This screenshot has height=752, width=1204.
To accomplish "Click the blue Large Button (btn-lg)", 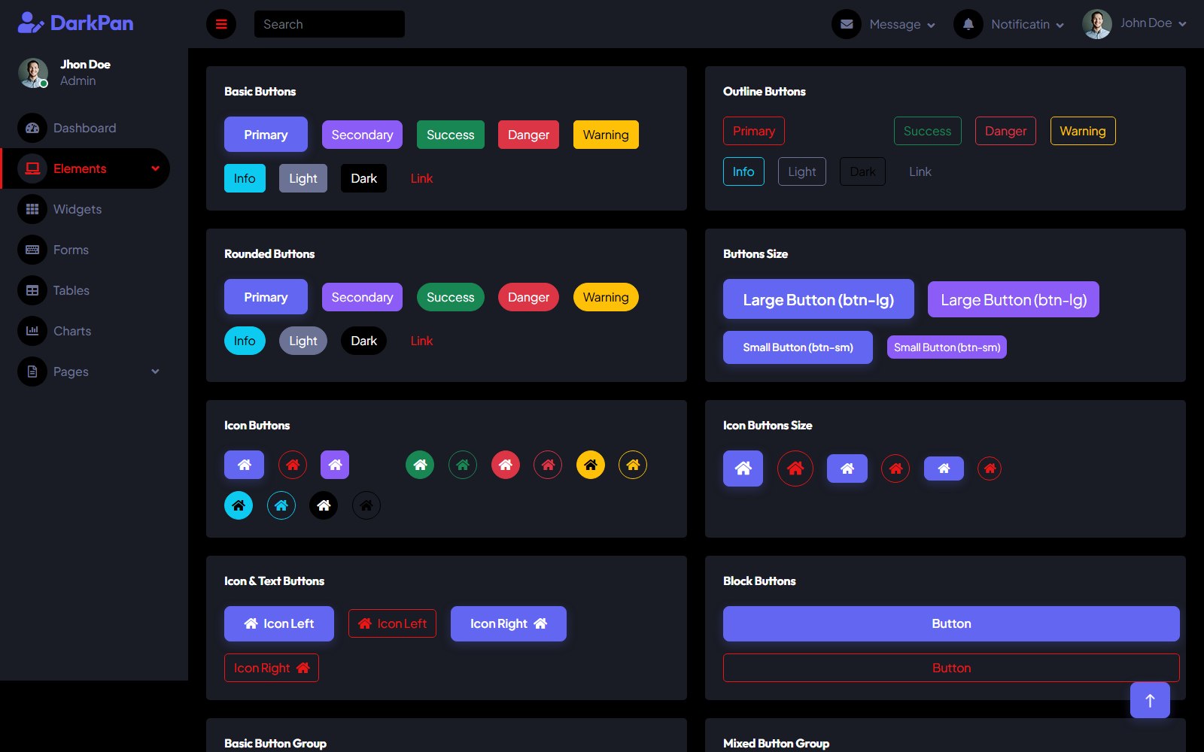I will click(819, 299).
